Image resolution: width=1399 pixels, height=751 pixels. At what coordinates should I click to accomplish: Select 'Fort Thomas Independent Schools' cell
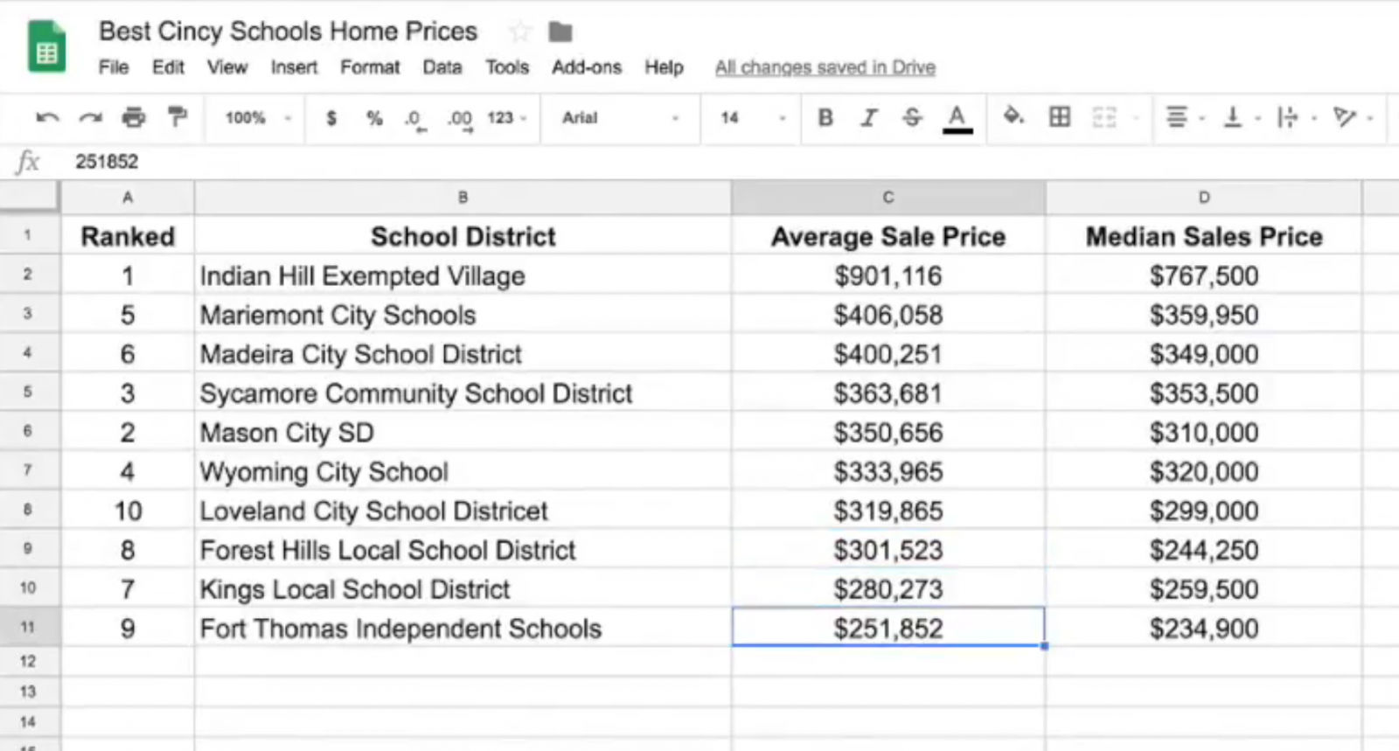pyautogui.click(x=463, y=628)
